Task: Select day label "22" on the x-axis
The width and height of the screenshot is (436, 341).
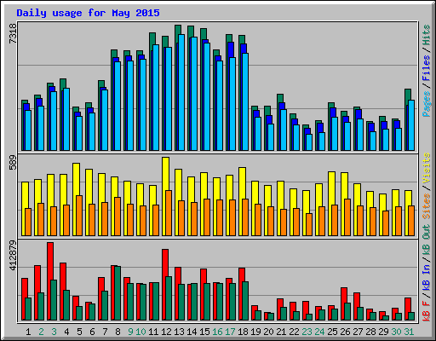Action: coord(294,332)
